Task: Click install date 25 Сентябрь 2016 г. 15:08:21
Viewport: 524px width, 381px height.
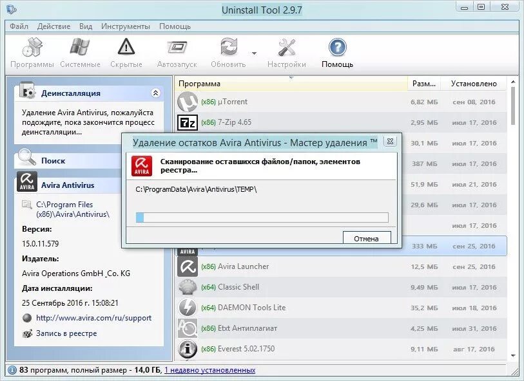Action: (70, 303)
